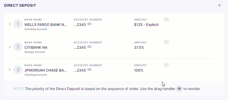Click the 37.5% amount value

pos(139,47)
